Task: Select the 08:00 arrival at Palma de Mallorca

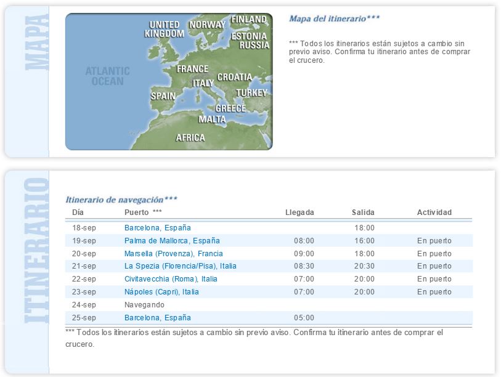Action: coord(304,241)
